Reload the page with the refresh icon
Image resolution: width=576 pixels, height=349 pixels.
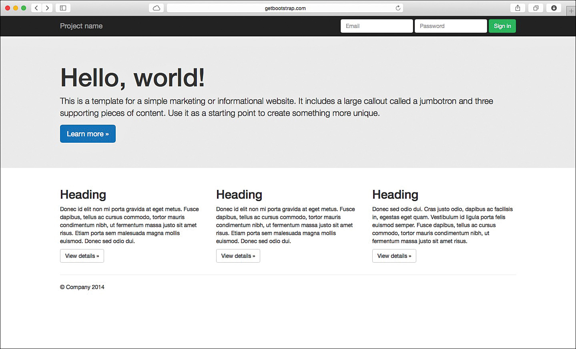(398, 8)
